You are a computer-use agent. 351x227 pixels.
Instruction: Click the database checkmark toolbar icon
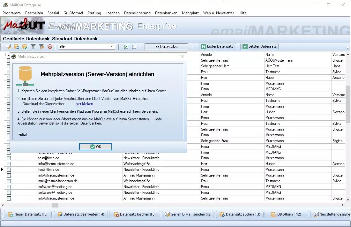coord(25,47)
